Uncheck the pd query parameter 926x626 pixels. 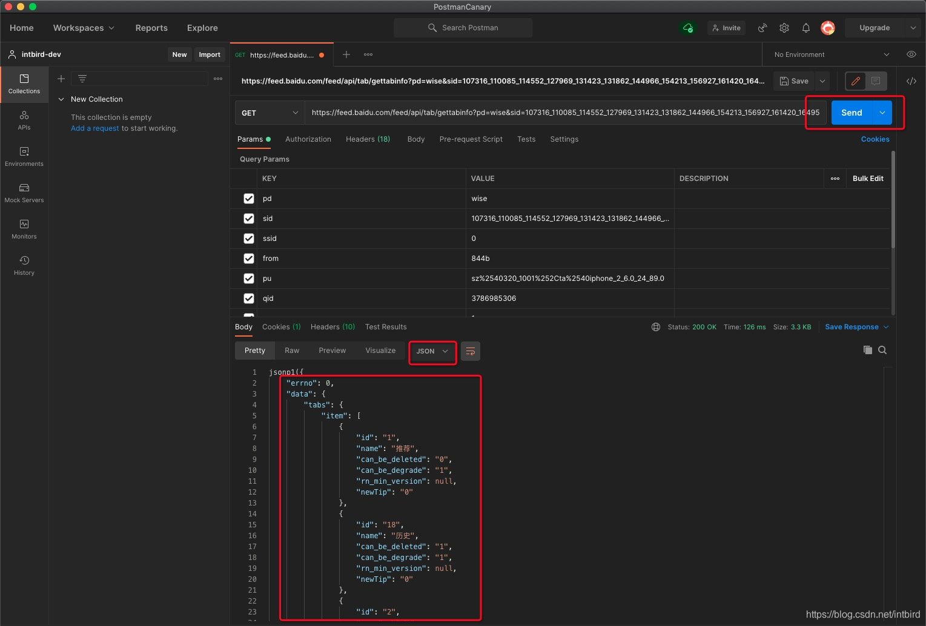tap(248, 199)
